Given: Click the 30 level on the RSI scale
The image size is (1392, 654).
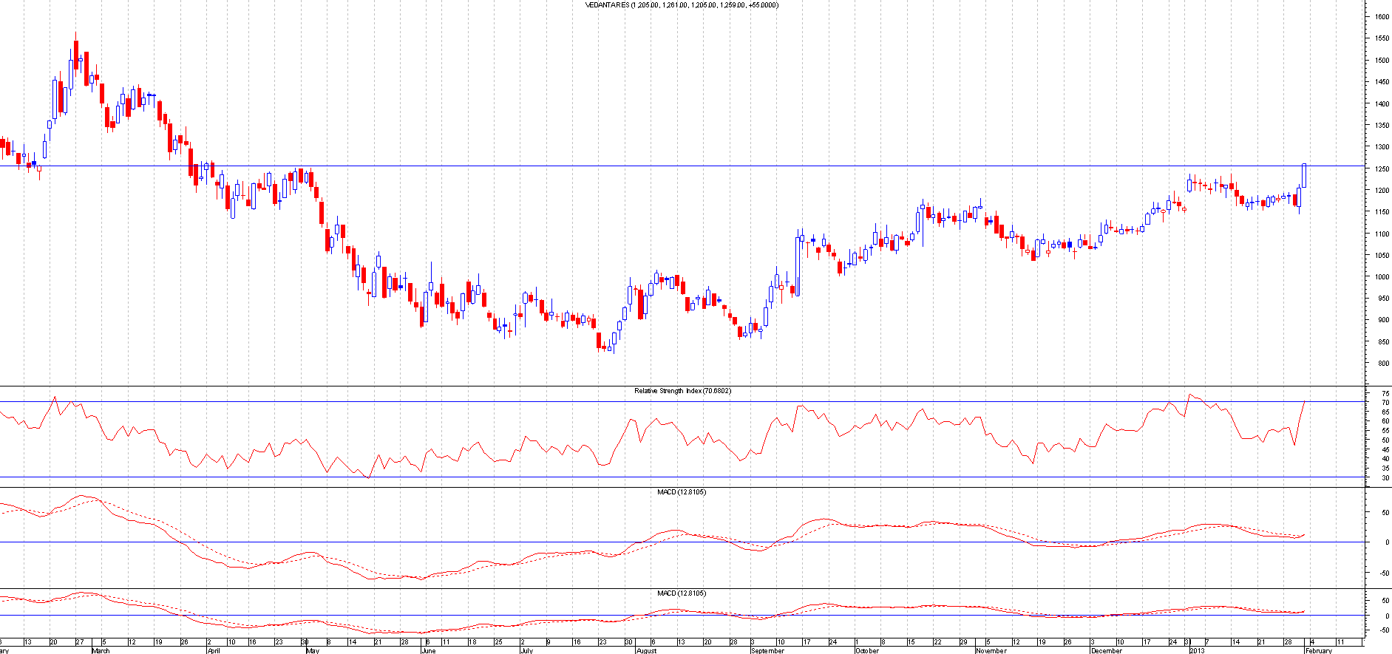Looking at the screenshot, I should click(1385, 478).
